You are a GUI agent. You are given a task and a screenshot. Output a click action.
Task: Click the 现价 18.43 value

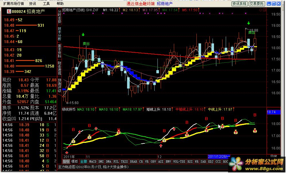click(x=23, y=80)
